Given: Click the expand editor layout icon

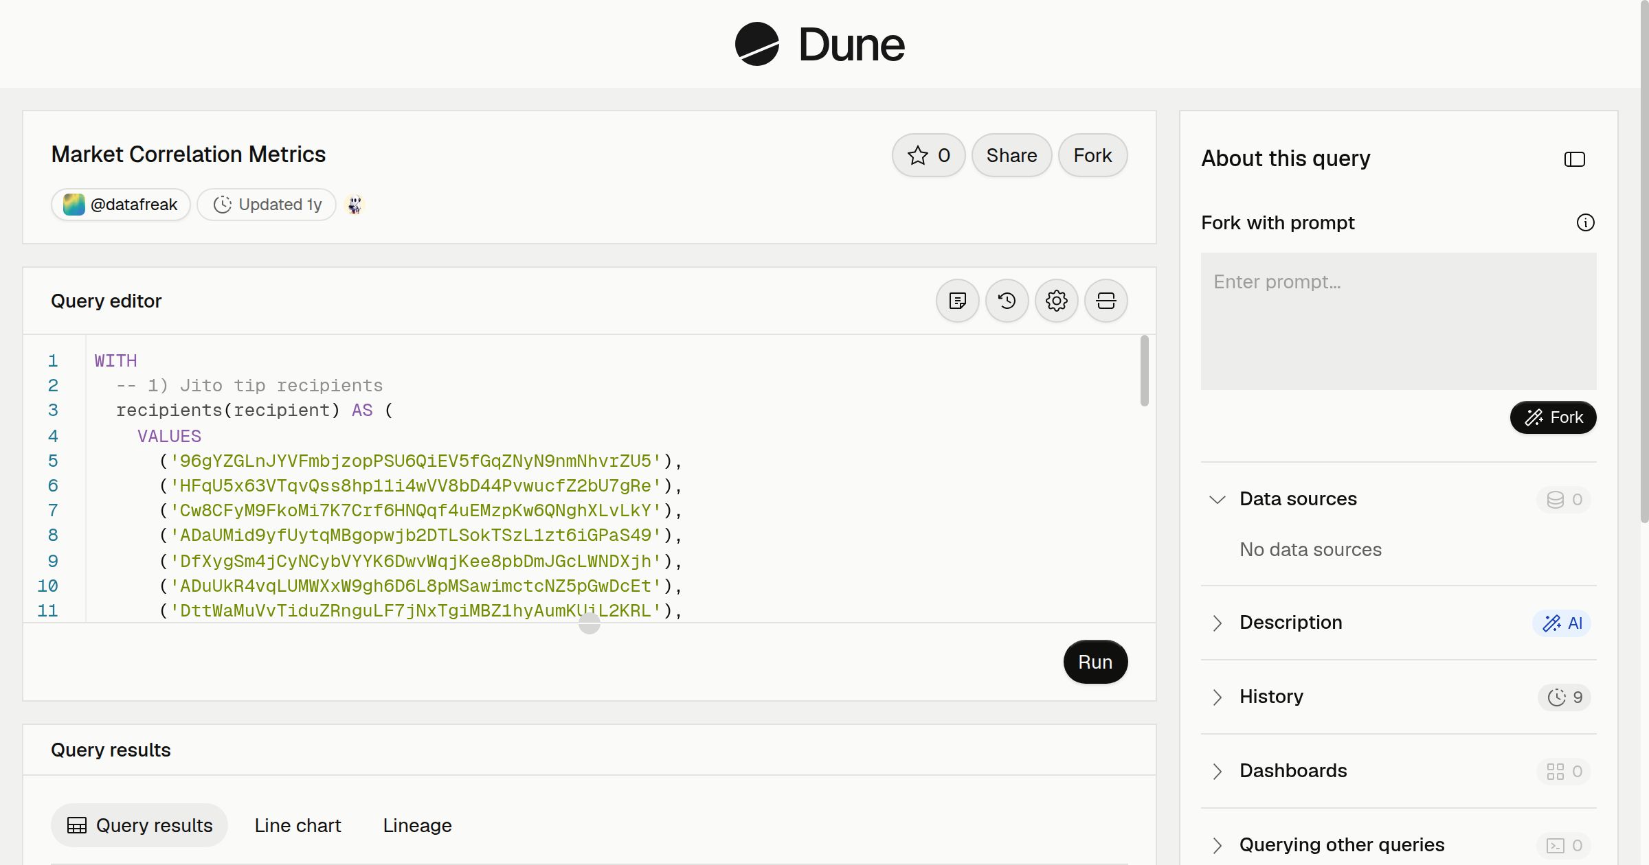Looking at the screenshot, I should click(1106, 301).
